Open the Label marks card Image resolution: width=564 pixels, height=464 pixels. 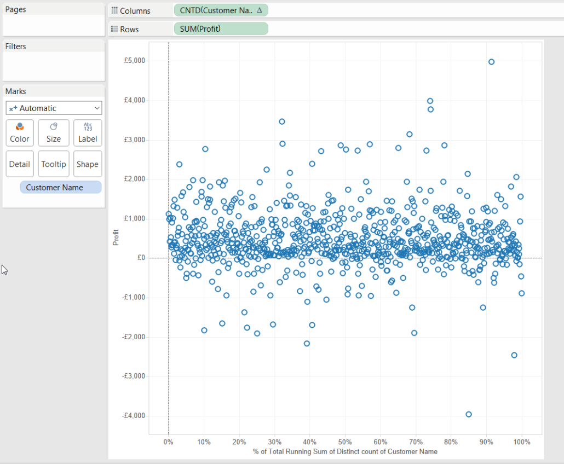[88, 133]
